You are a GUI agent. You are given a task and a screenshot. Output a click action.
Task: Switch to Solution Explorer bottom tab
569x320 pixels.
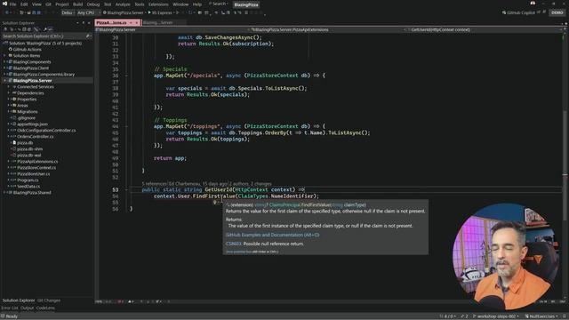point(19,300)
